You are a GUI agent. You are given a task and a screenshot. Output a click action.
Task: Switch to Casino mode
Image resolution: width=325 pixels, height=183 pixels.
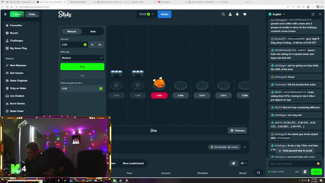click(x=17, y=14)
